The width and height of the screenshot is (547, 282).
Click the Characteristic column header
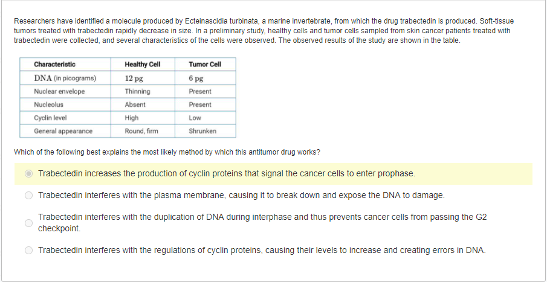[x=55, y=65]
